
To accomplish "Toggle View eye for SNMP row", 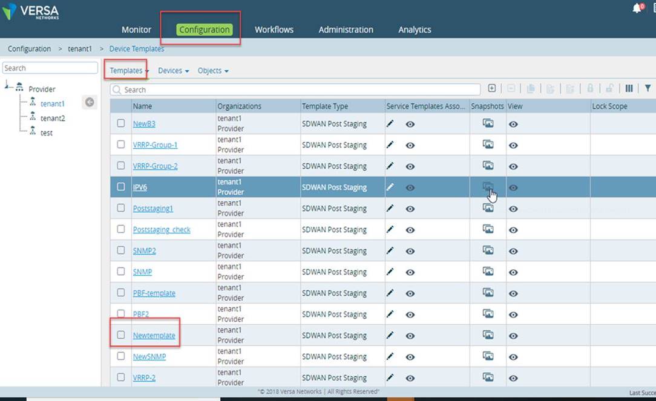I will point(513,272).
